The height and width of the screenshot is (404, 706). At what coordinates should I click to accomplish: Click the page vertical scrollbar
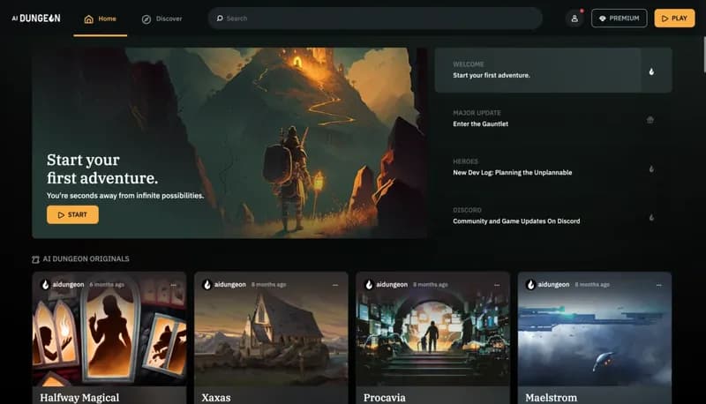coord(703,55)
